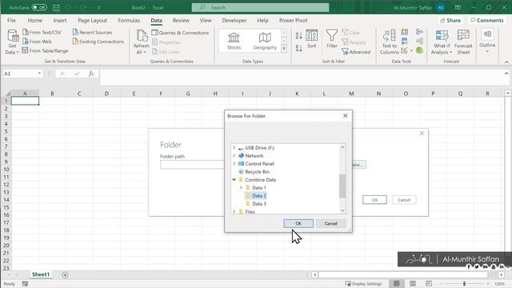This screenshot has width=512, height=288.
Task: Sort Z to A descending
Action: tap(298, 48)
